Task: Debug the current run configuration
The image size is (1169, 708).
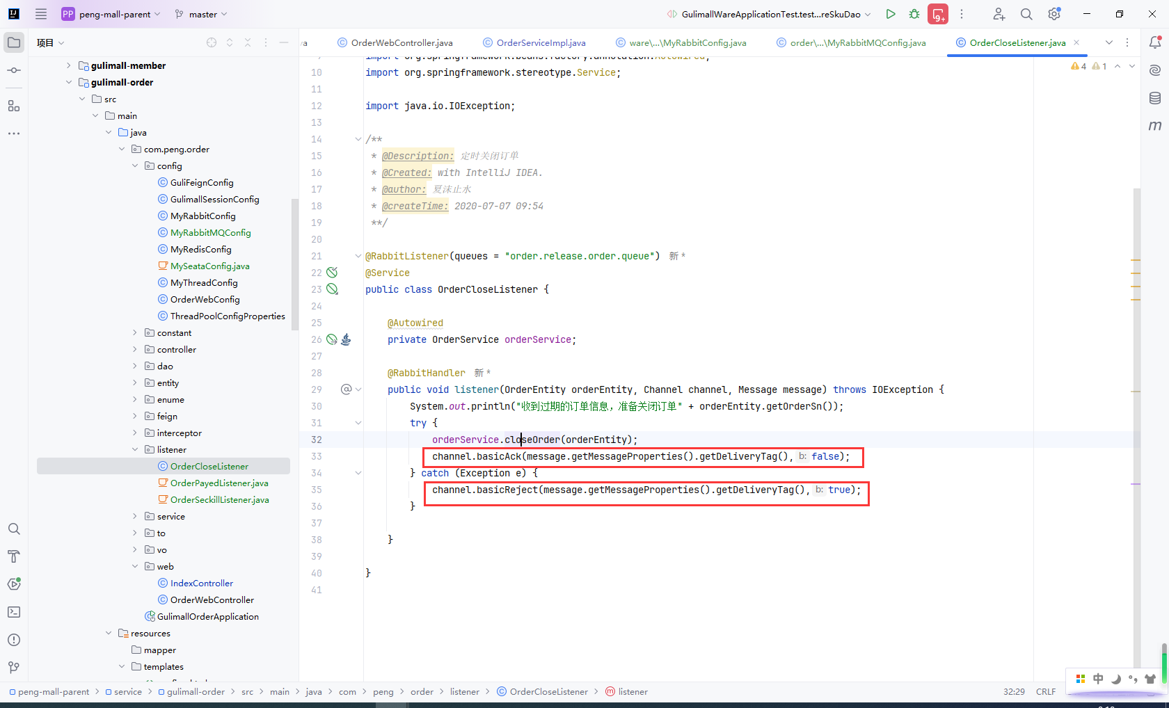Action: pos(914,14)
